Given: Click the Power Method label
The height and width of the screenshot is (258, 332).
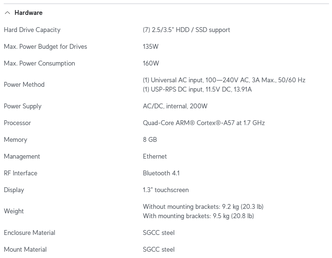Looking at the screenshot, I should (x=24, y=85).
